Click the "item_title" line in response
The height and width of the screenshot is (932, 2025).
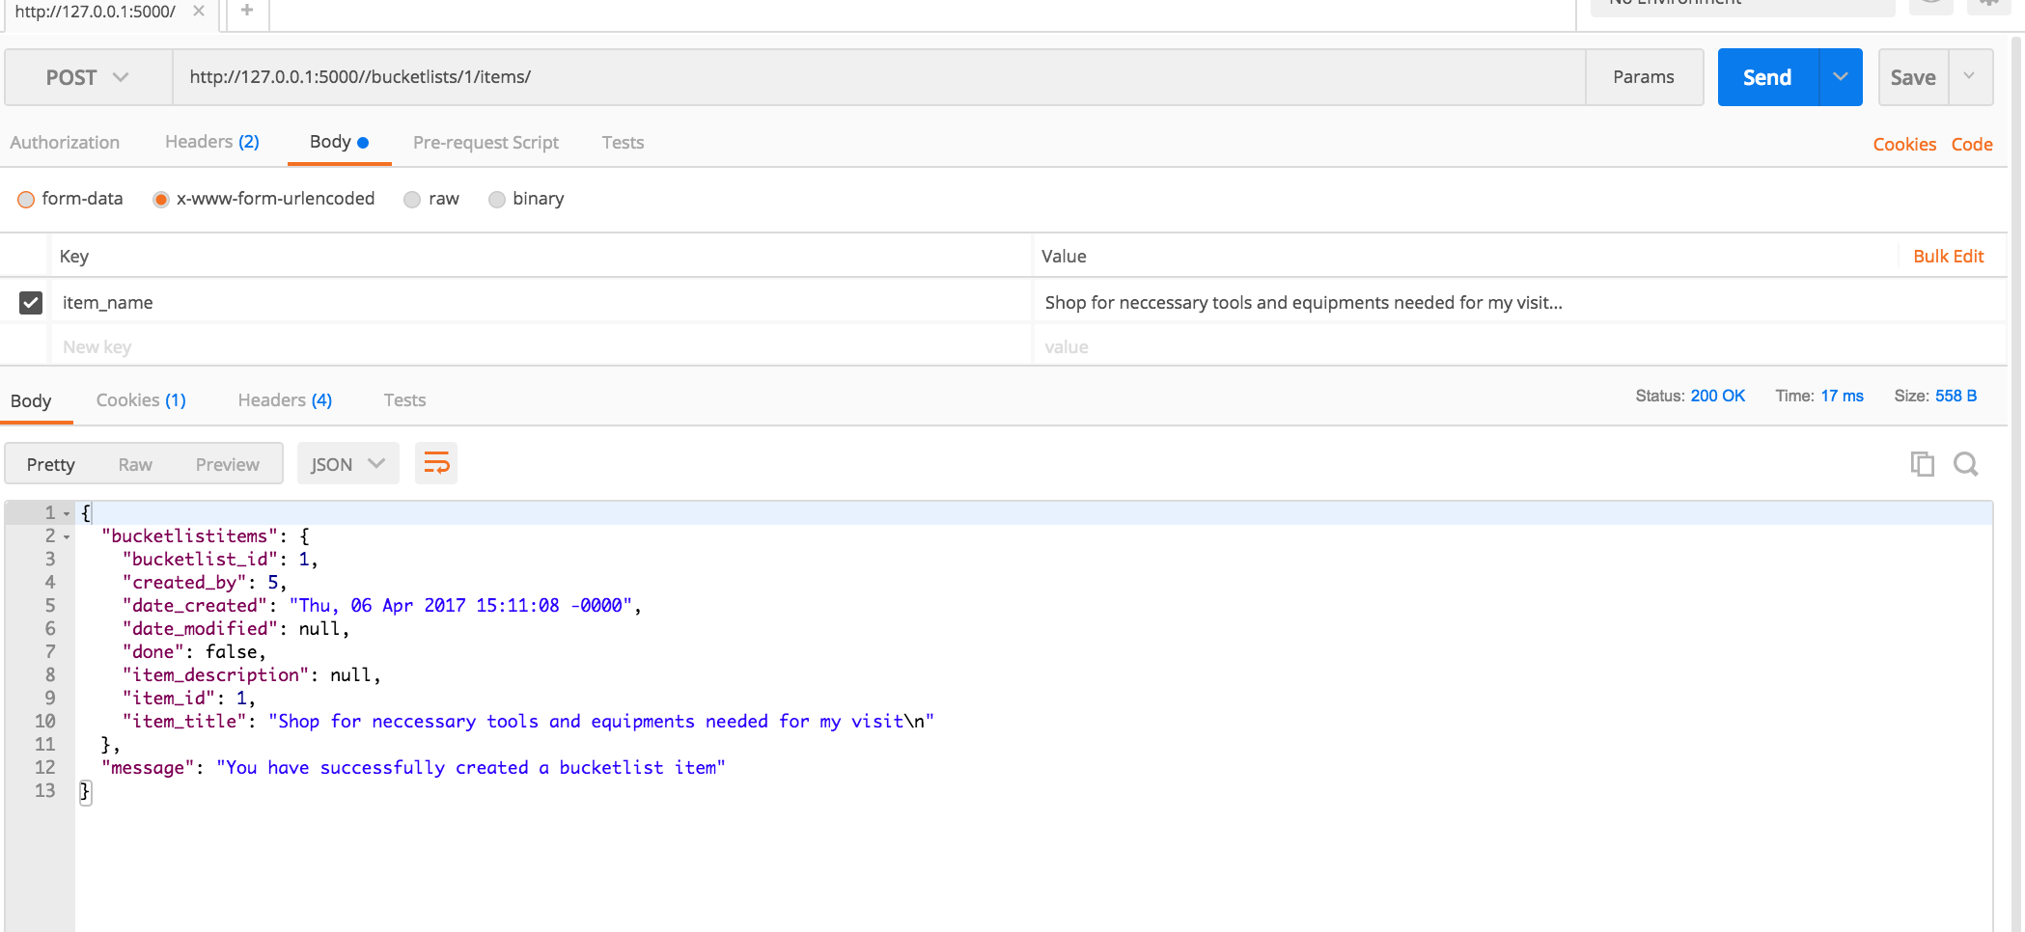(528, 722)
